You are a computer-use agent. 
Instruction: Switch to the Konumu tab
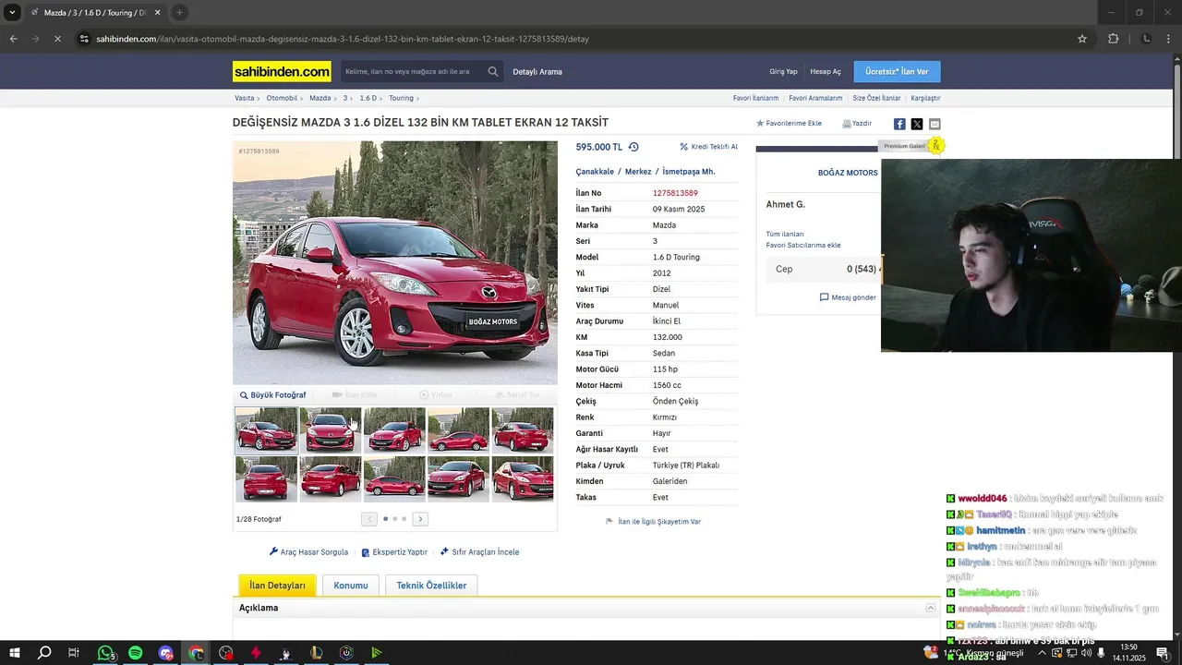coord(351,585)
